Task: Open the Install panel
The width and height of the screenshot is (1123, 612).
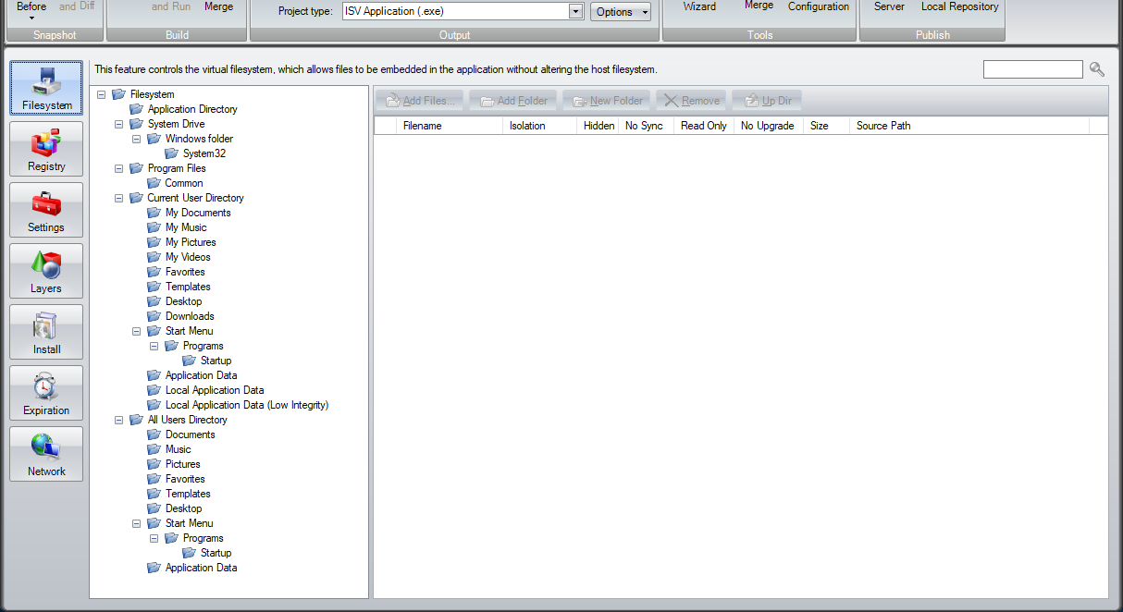Action: coord(45,332)
